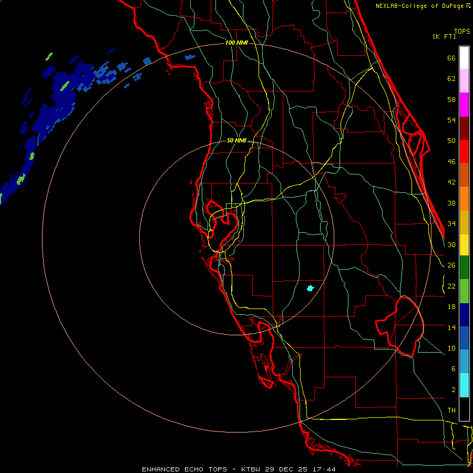Click the 17:44 timestamp in footer
473x473 pixels.
pyautogui.click(x=323, y=469)
